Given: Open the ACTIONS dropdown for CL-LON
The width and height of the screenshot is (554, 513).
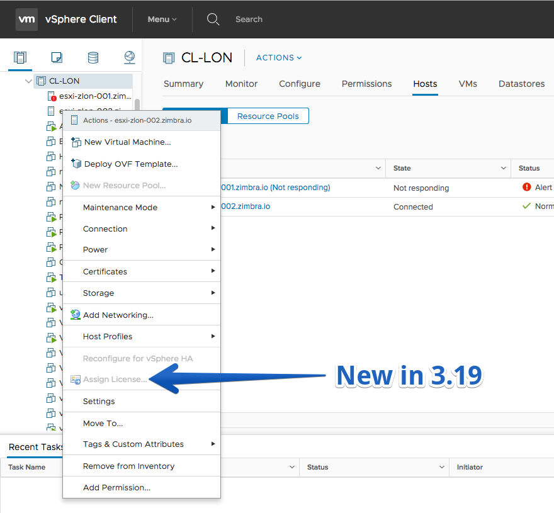Looking at the screenshot, I should tap(279, 57).
